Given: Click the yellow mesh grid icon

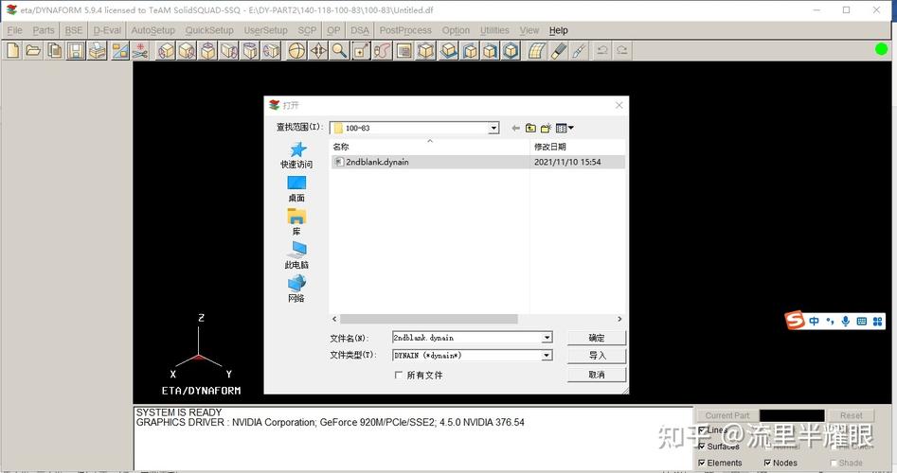Looking at the screenshot, I should 536,51.
